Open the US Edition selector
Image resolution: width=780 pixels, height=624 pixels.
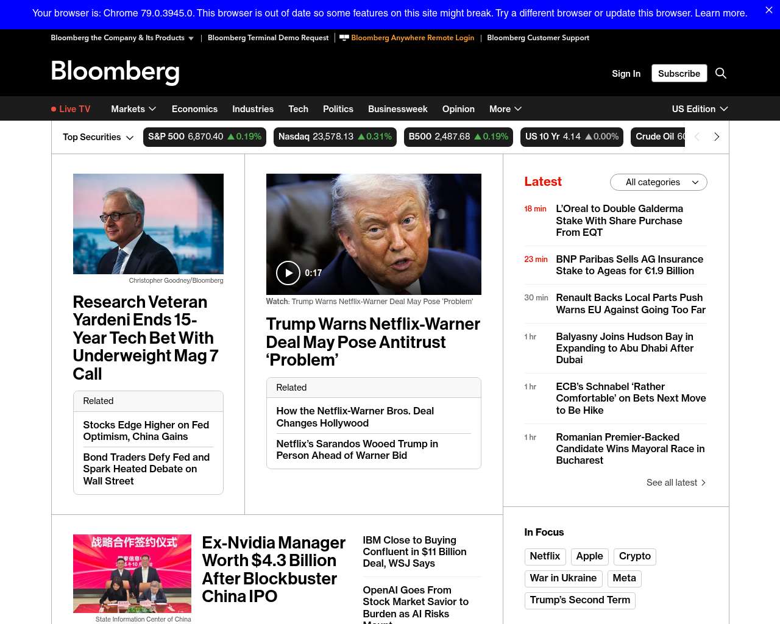click(x=700, y=109)
